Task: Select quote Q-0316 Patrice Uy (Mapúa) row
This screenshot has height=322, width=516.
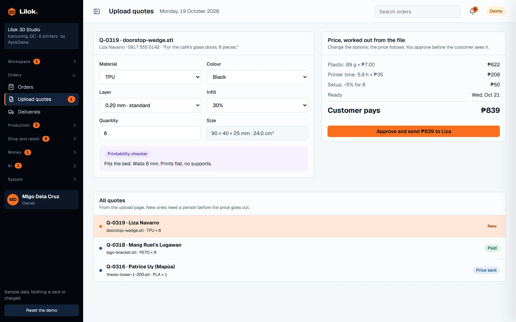Action: tap(299, 270)
